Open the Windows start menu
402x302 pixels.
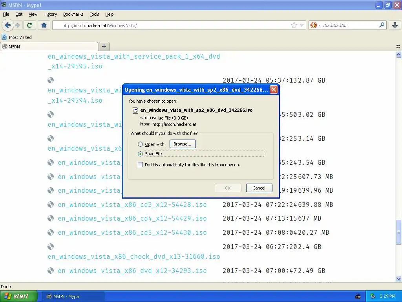click(x=18, y=296)
